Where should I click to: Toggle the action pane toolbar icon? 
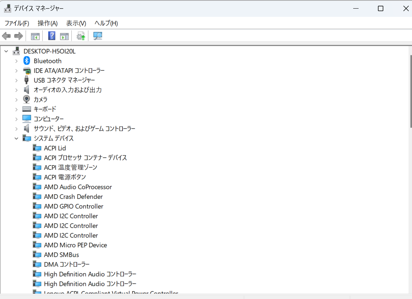(64, 36)
